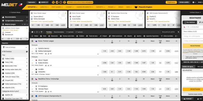203x101 pixels.
Task: Select the Fútbol sport filter icon
Action: (x=32, y=36)
